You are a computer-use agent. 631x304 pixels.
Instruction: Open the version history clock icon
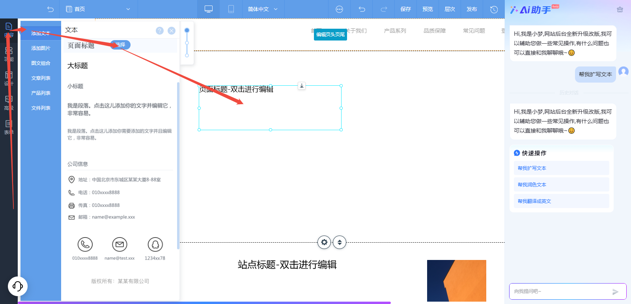(494, 9)
